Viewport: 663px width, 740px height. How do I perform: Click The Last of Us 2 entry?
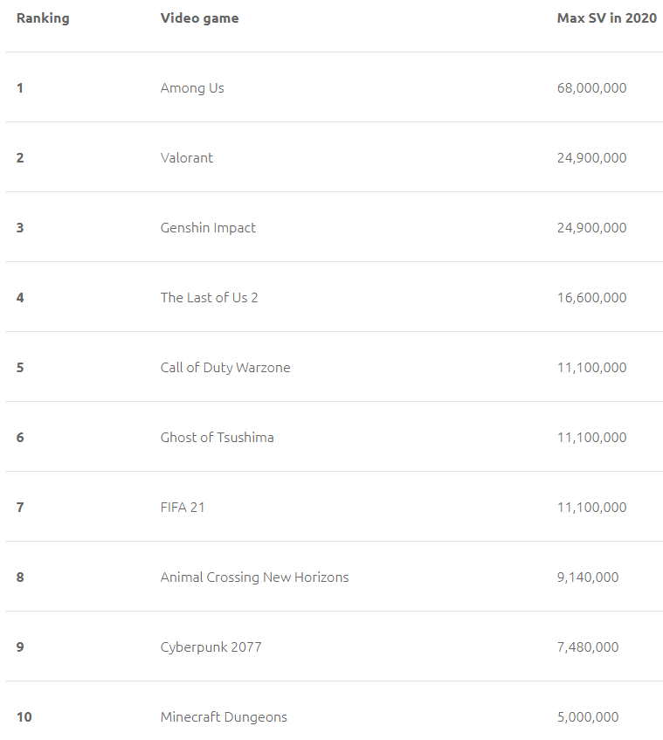(x=209, y=298)
